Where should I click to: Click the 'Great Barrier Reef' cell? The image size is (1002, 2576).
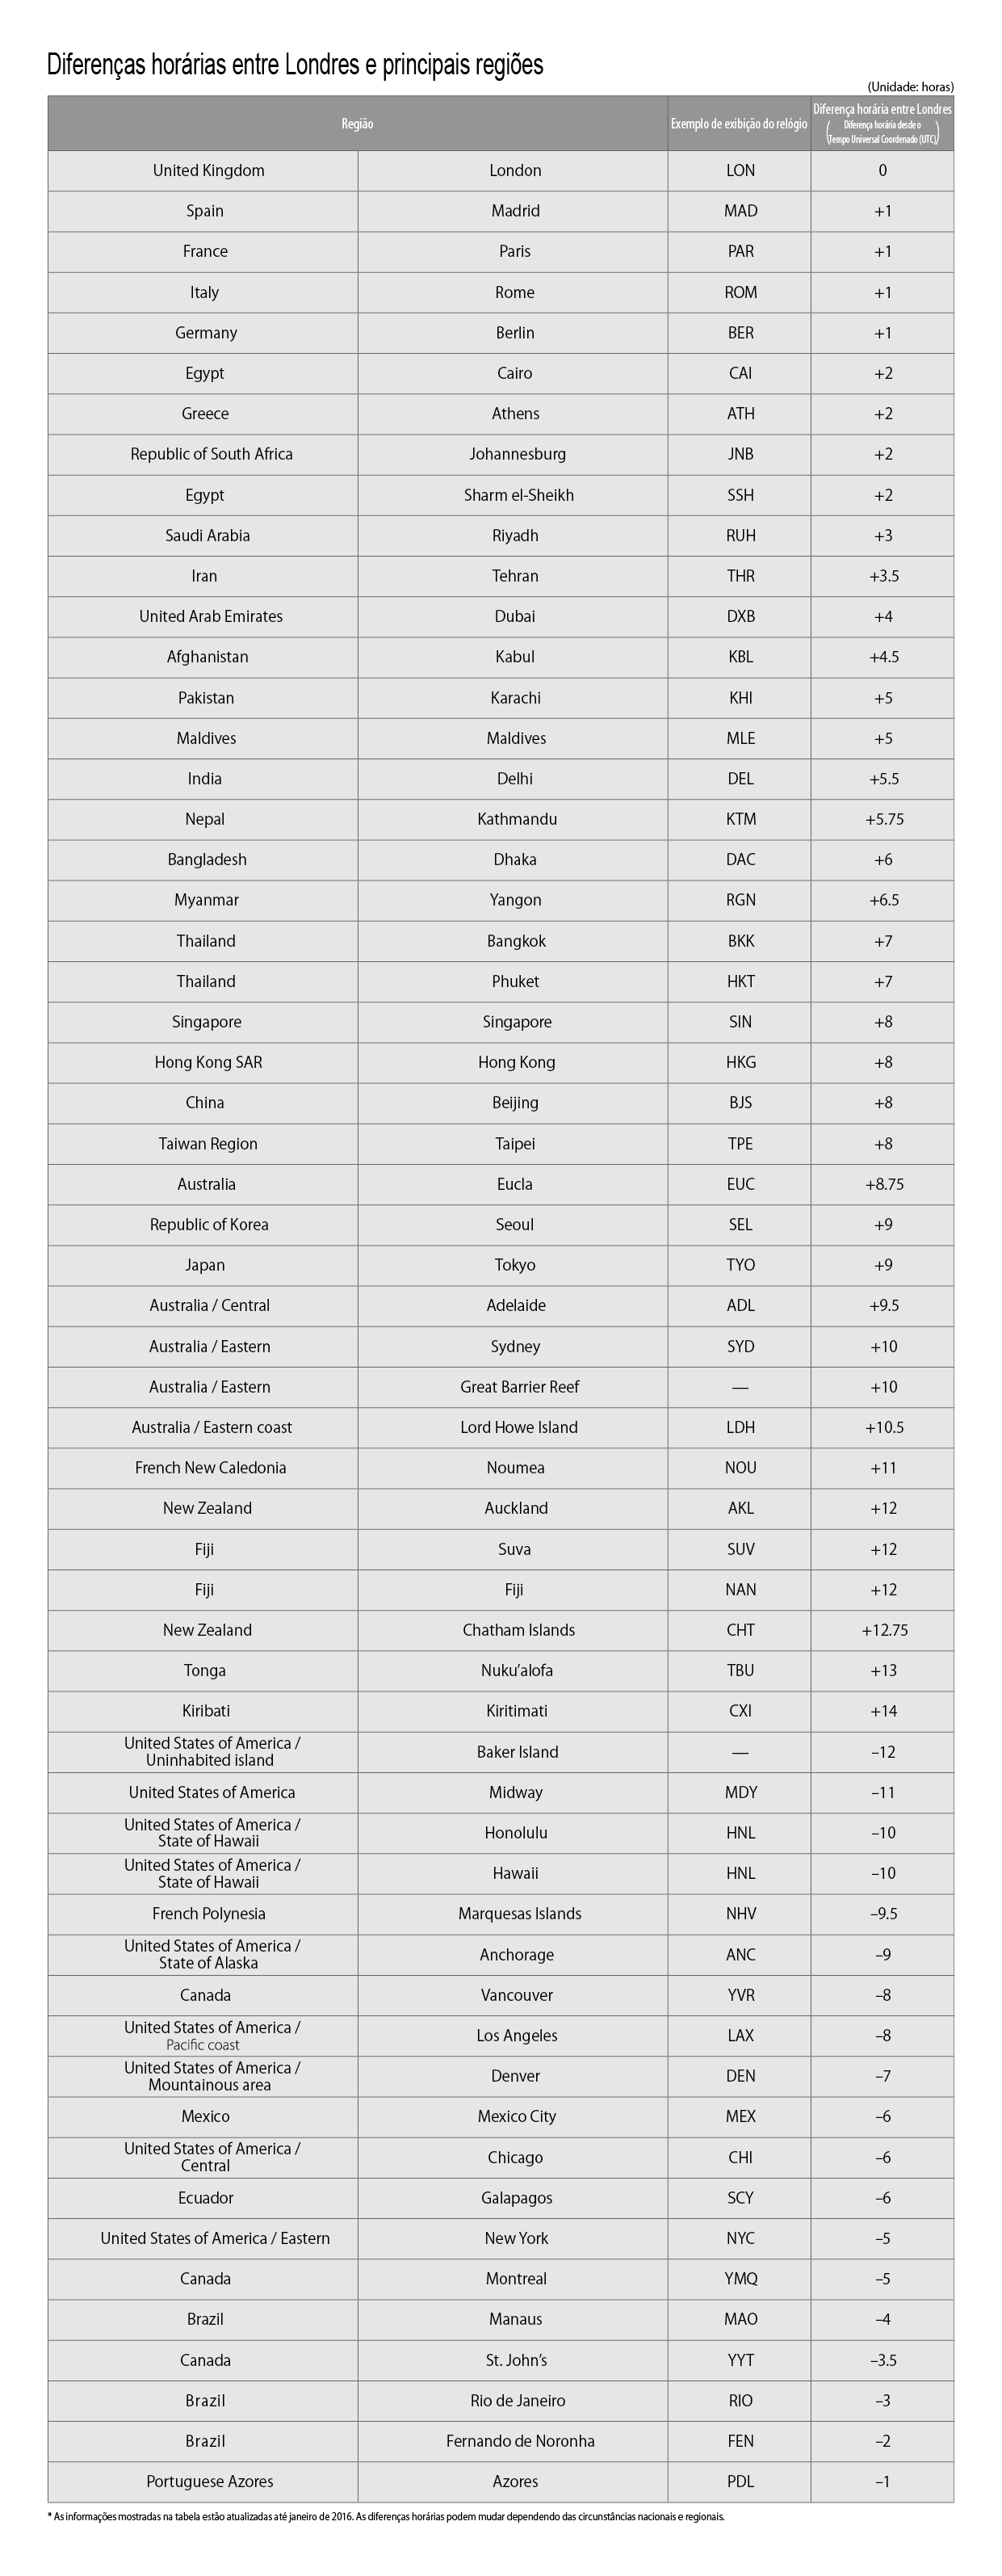click(519, 1387)
